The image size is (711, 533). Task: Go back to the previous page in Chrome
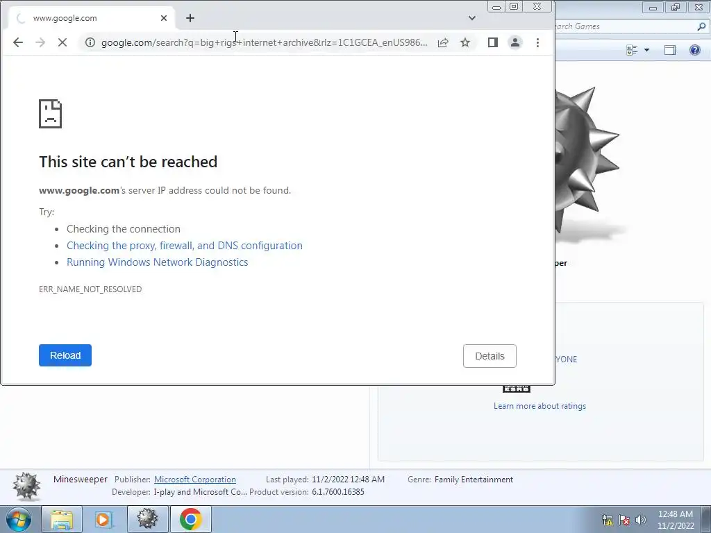(18, 42)
